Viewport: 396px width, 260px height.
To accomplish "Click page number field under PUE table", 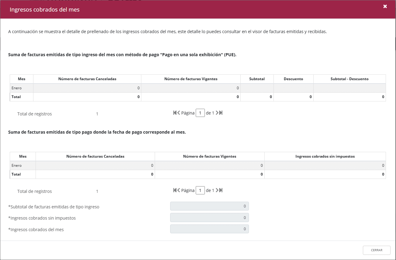I will click(200, 113).
